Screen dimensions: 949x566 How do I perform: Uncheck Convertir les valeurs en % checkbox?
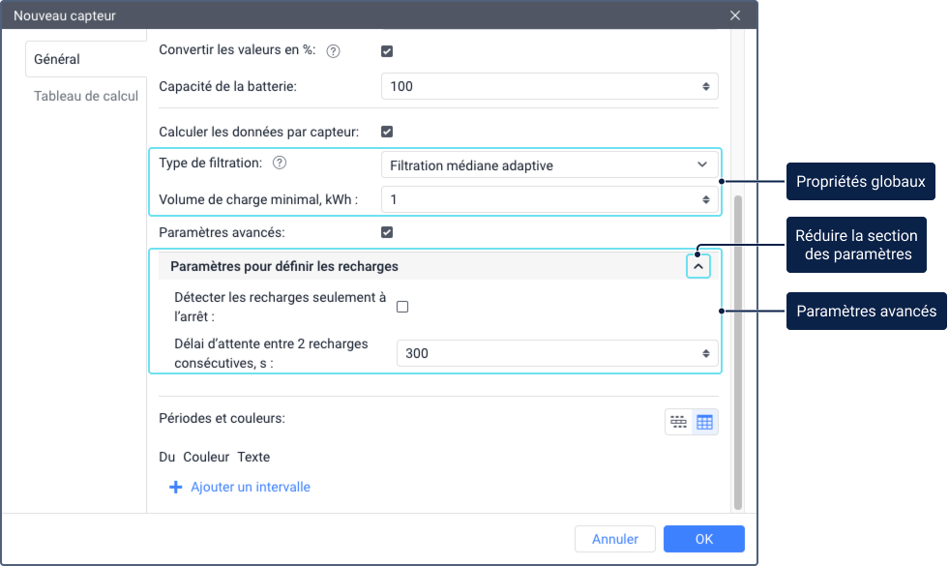pyautogui.click(x=387, y=51)
